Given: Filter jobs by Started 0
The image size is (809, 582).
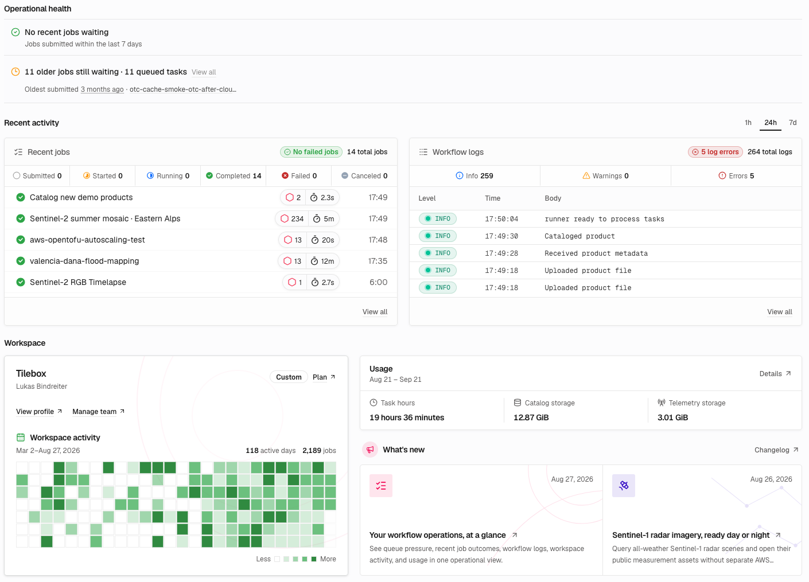Looking at the screenshot, I should (x=103, y=175).
